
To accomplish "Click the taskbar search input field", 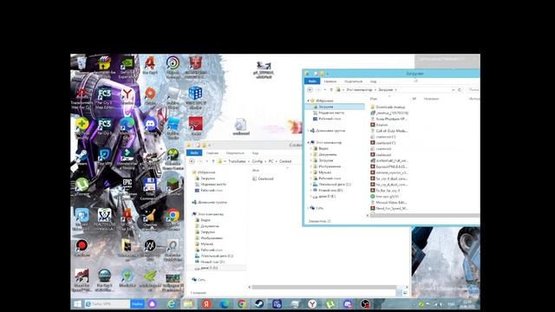I will [107, 304].
